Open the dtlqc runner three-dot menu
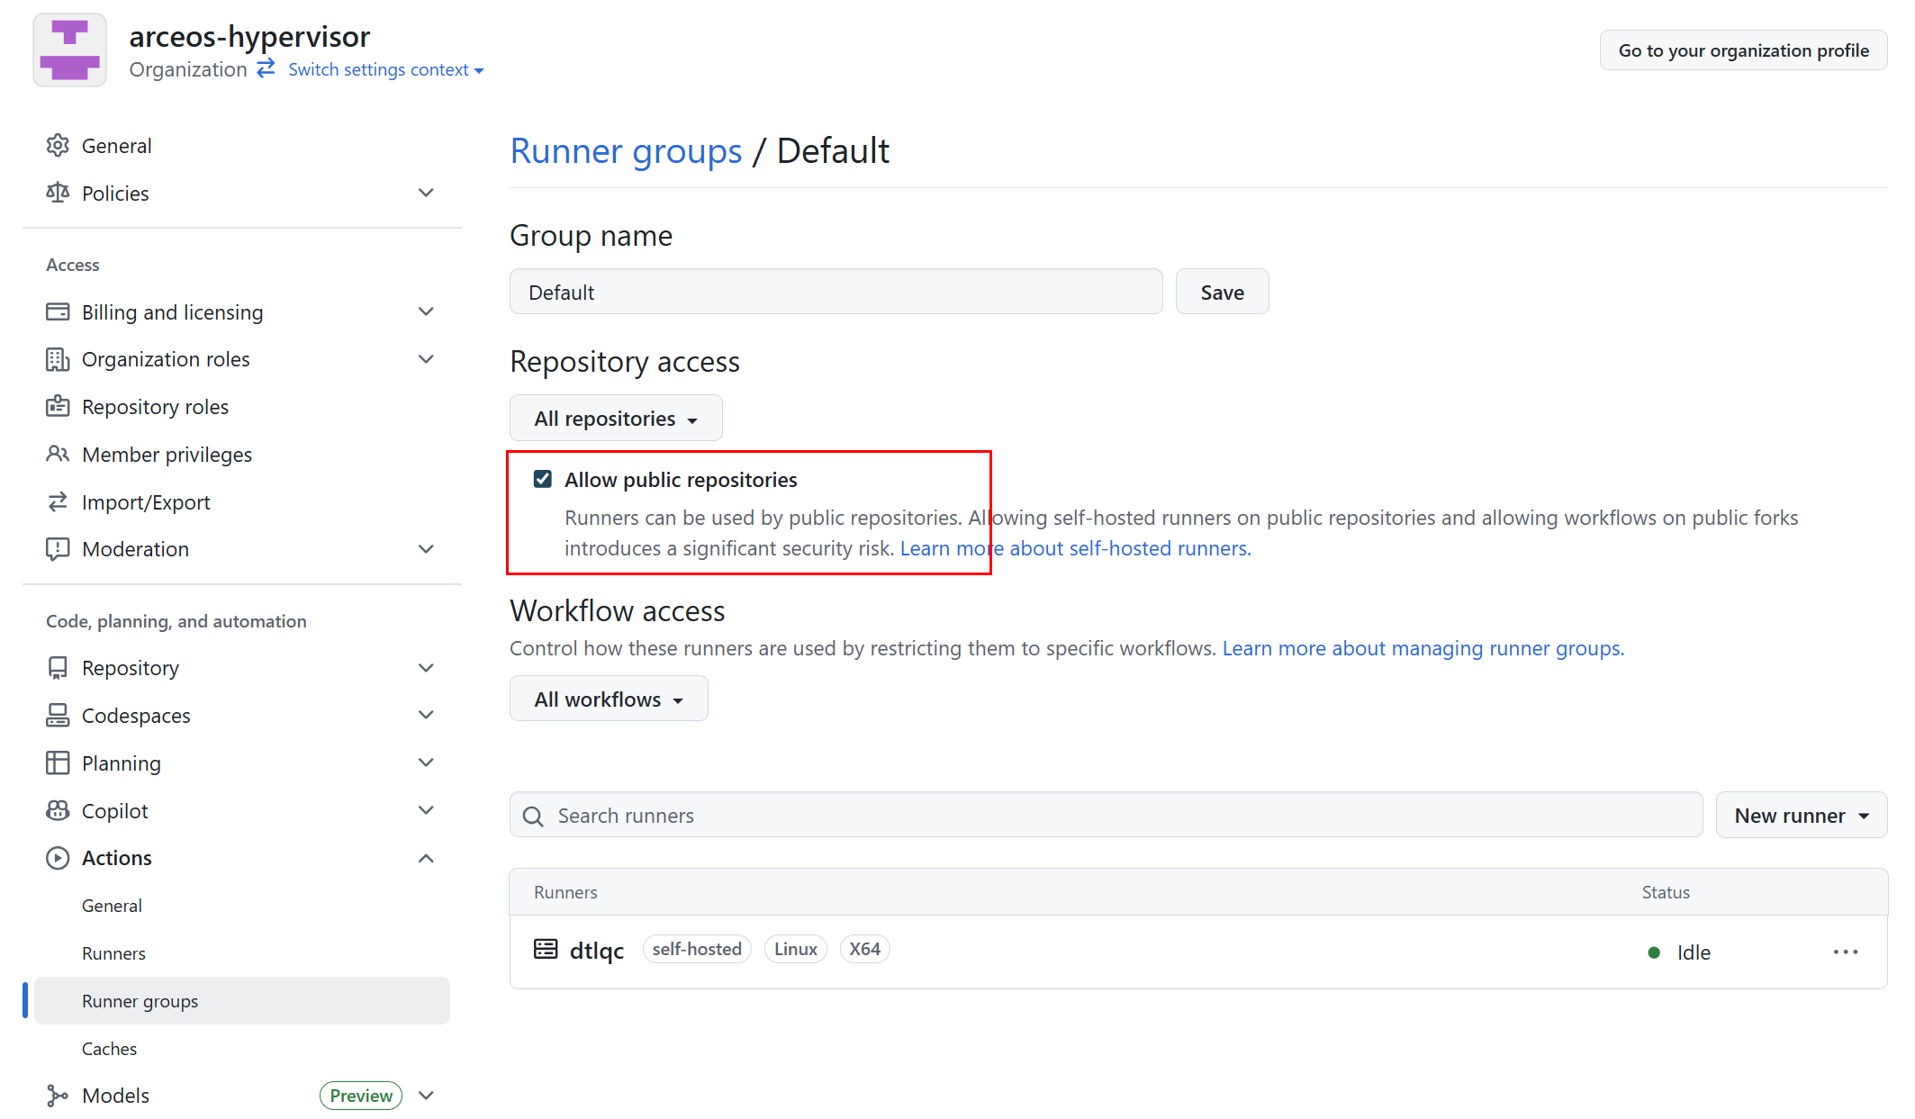Screen dimensions: 1915x1119 [x=1845, y=952]
